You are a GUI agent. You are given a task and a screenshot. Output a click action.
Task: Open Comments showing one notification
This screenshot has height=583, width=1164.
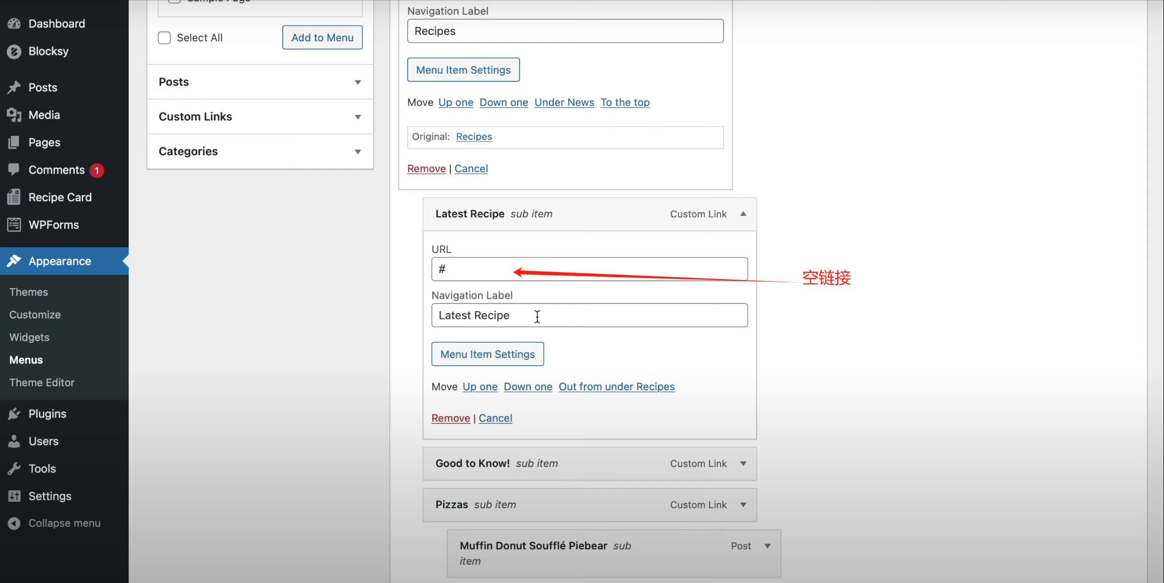[14, 170]
